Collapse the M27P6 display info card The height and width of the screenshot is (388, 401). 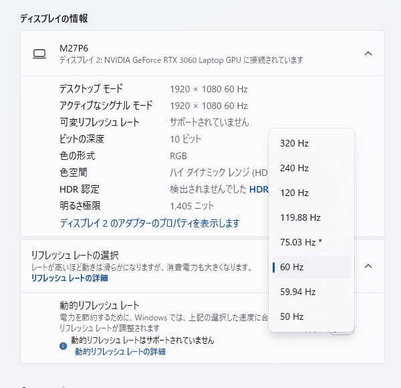[368, 54]
